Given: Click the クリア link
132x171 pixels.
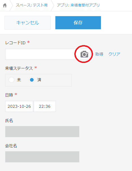Looking at the screenshot, I should click(114, 54).
